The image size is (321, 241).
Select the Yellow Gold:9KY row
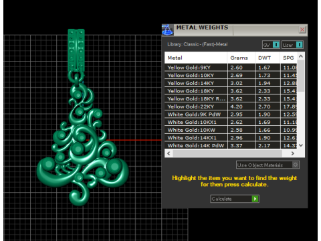coord(231,68)
